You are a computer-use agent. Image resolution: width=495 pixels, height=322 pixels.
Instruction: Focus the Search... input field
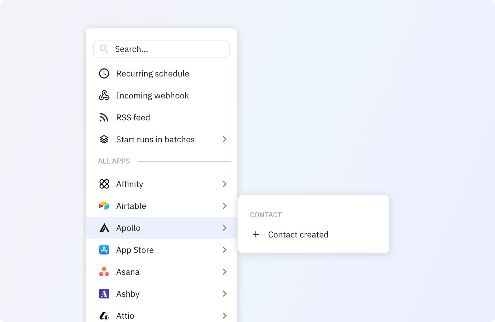click(x=161, y=49)
